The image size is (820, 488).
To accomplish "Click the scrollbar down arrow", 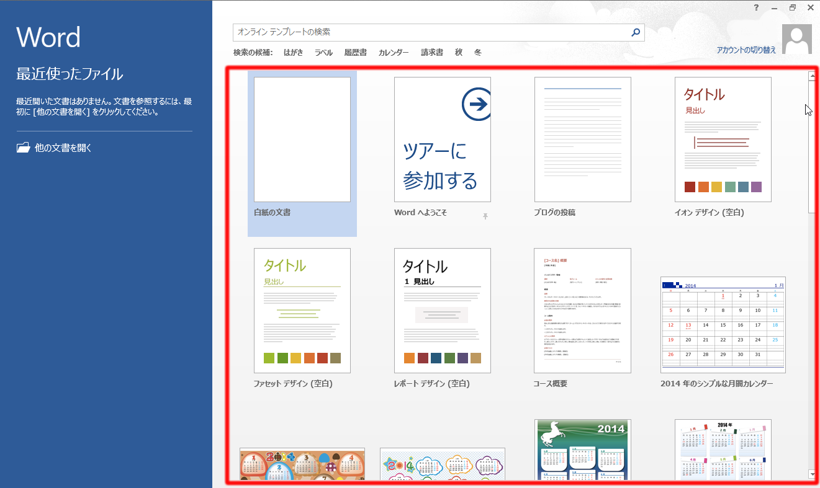I will pyautogui.click(x=812, y=474).
